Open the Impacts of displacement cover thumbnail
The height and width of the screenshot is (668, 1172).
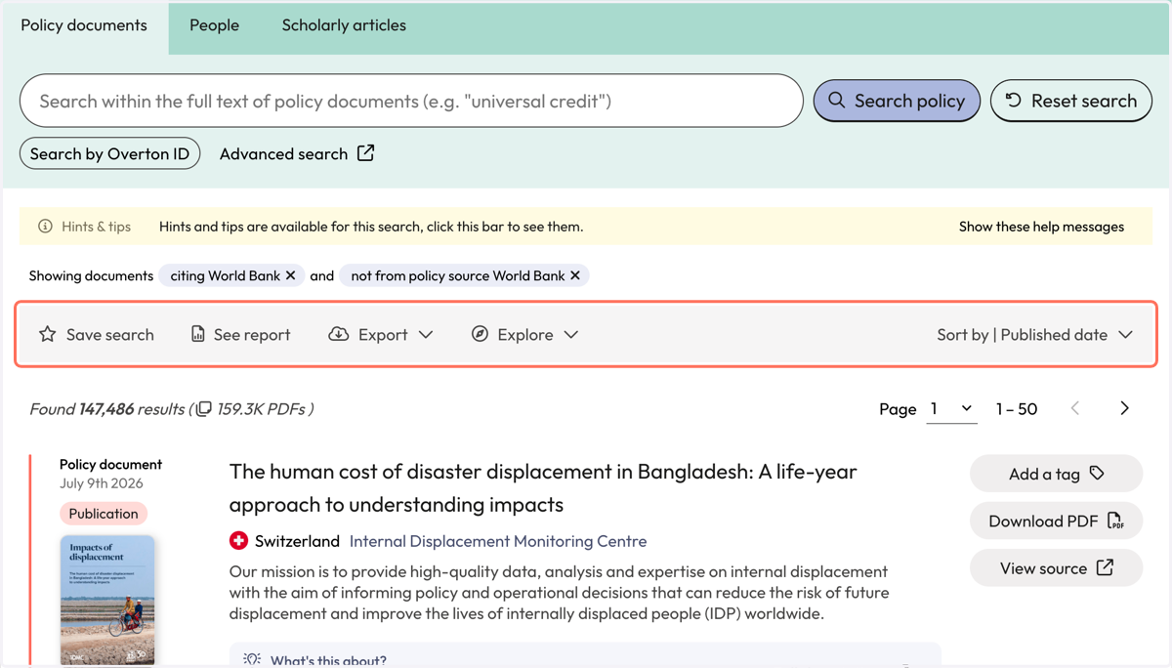click(x=107, y=600)
